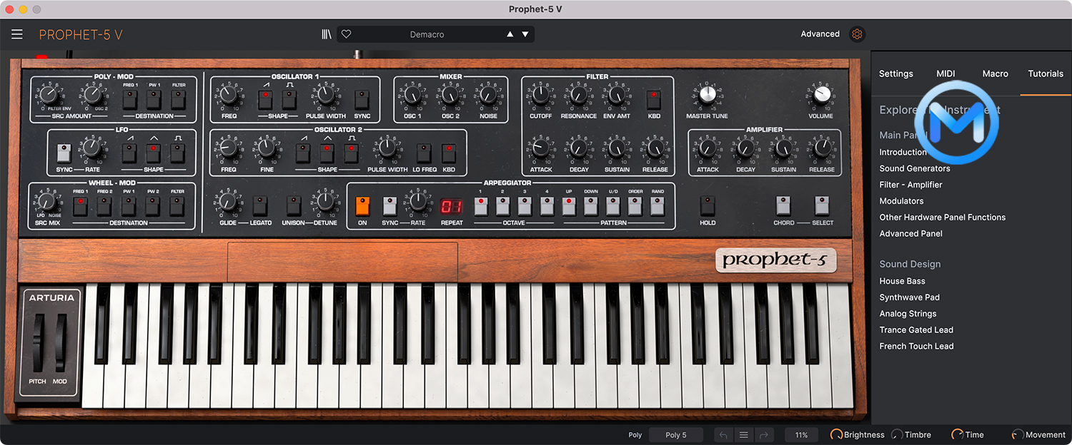The image size is (1072, 445).
Task: Open the history list icon between undo and redo
Action: [x=743, y=434]
